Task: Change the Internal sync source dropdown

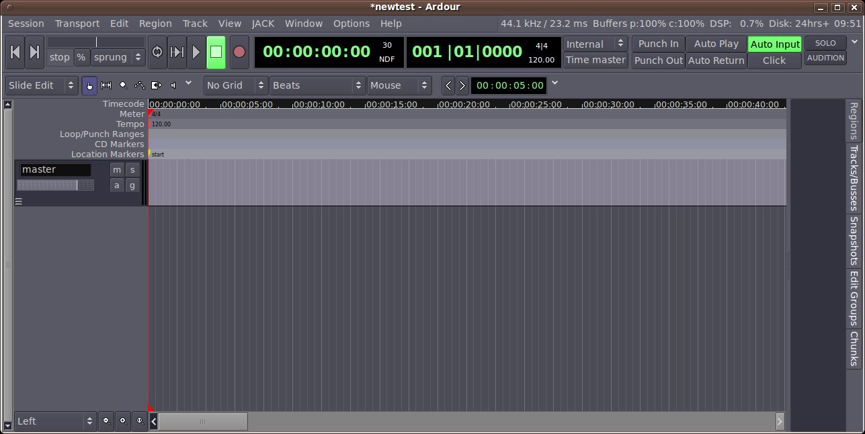Action: pyautogui.click(x=595, y=43)
